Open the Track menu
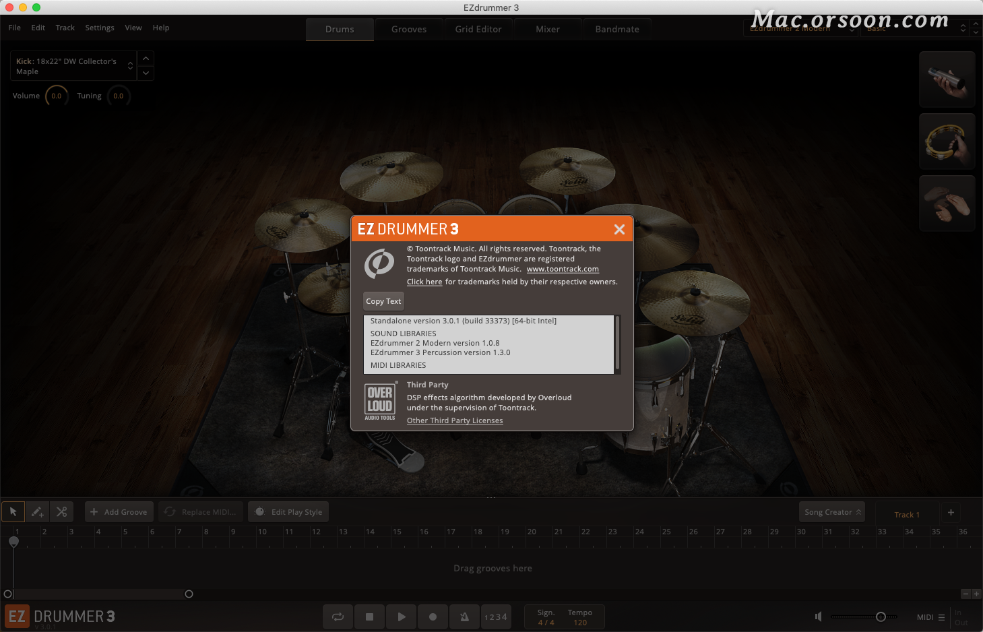983x632 pixels. pyautogui.click(x=65, y=28)
